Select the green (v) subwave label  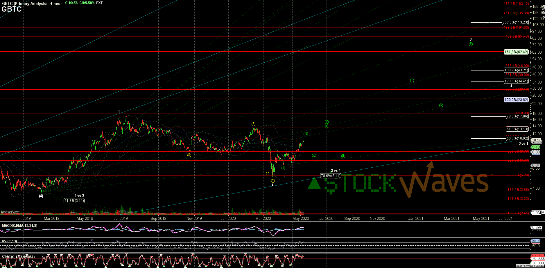(x=327, y=126)
